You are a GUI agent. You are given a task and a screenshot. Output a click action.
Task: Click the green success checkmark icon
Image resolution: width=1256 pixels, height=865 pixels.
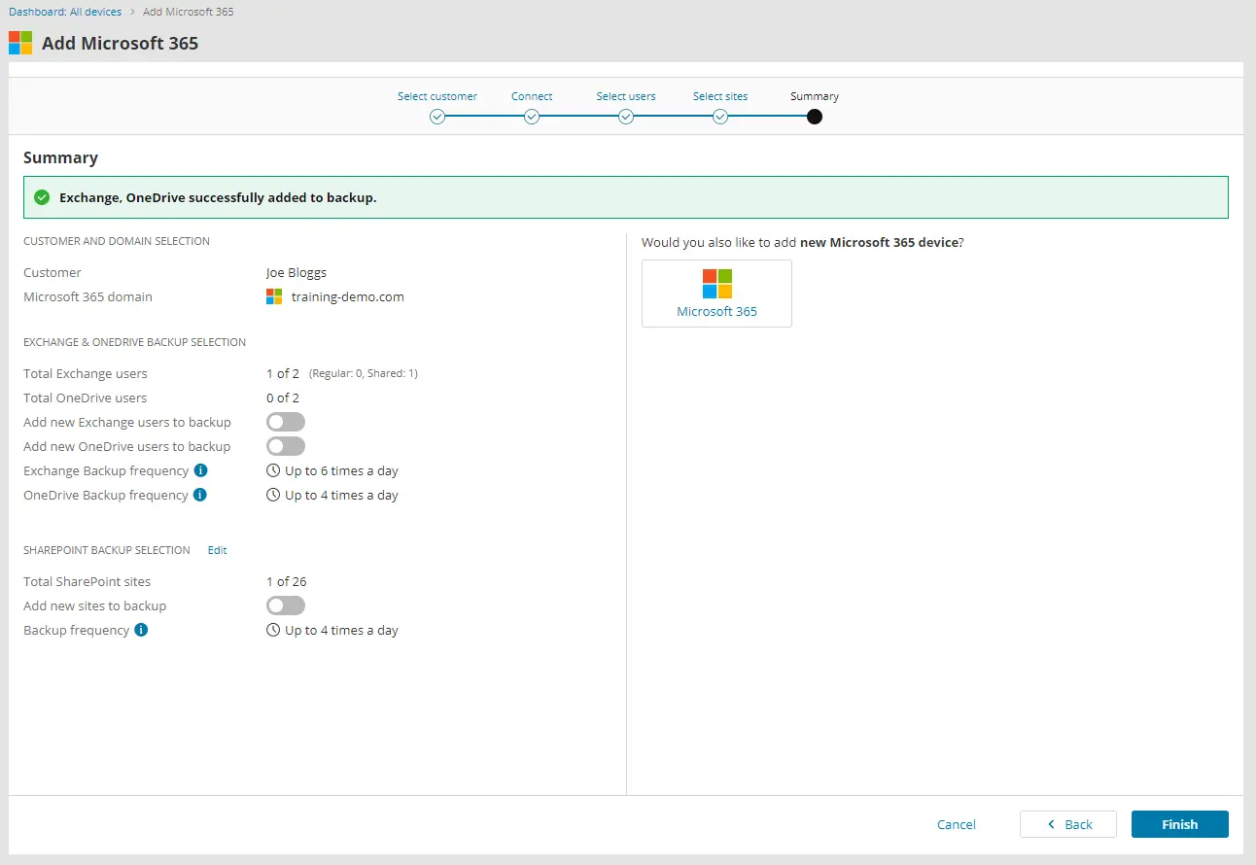coord(42,197)
